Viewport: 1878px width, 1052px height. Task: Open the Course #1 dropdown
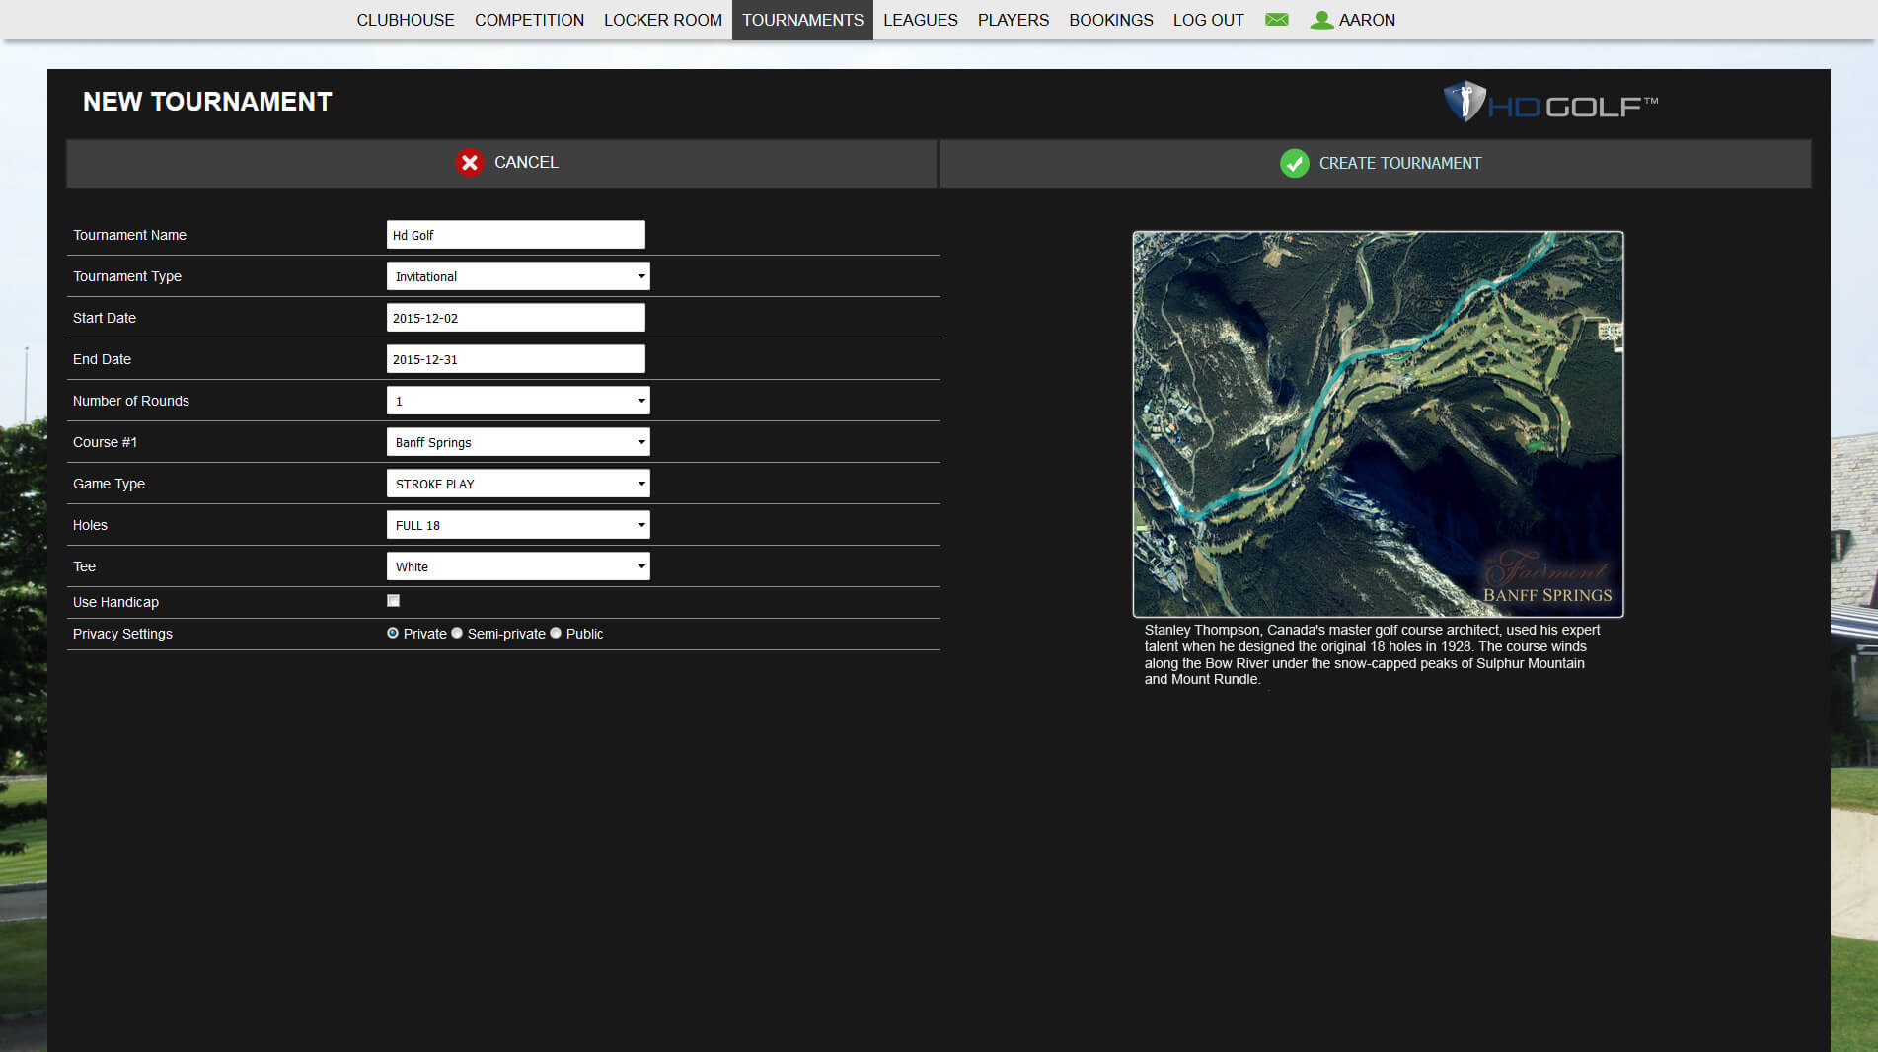(x=517, y=442)
